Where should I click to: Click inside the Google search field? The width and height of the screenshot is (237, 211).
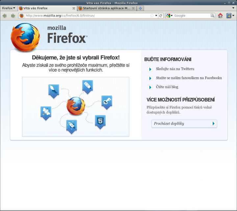click(192, 16)
